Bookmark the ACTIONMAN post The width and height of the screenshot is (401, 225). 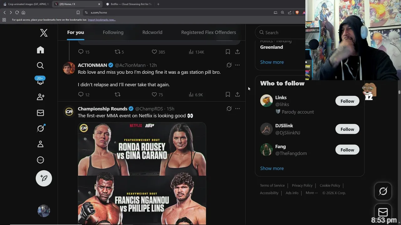tap(228, 94)
